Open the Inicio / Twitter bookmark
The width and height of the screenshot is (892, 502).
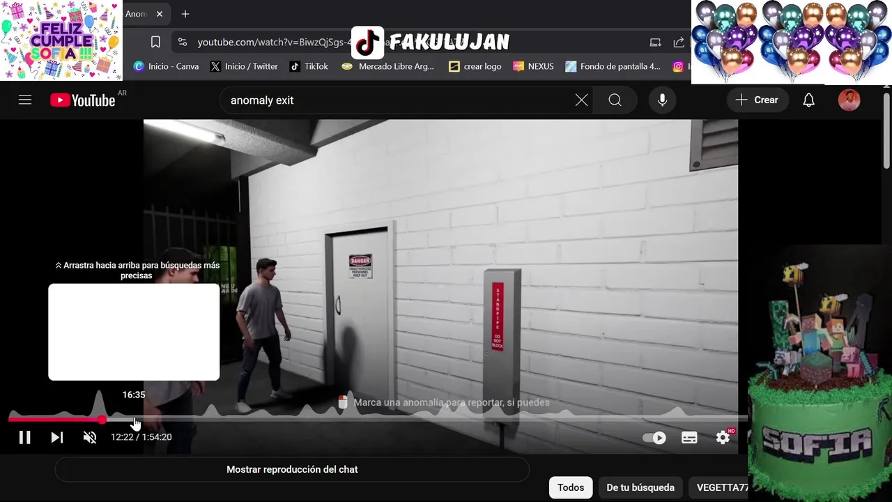(x=244, y=66)
